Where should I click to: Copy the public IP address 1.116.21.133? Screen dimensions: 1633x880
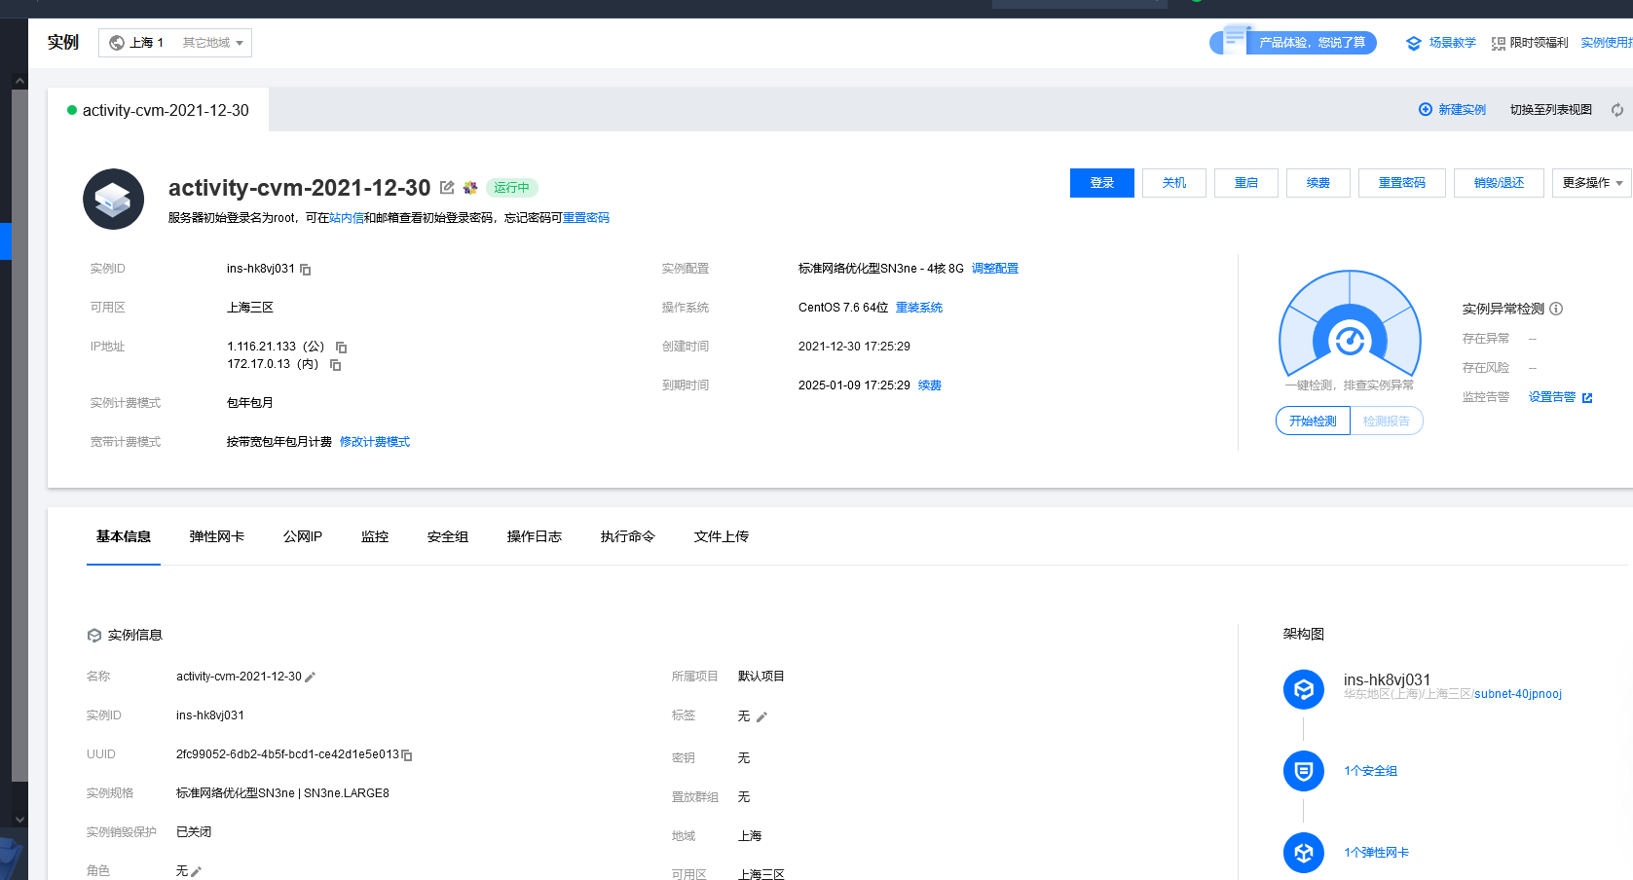point(342,348)
